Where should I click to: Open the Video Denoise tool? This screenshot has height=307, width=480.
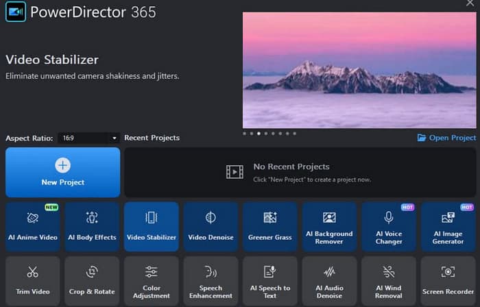tap(211, 227)
